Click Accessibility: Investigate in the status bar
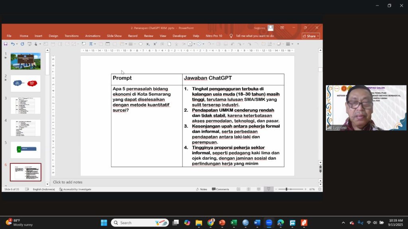 tap(75, 189)
